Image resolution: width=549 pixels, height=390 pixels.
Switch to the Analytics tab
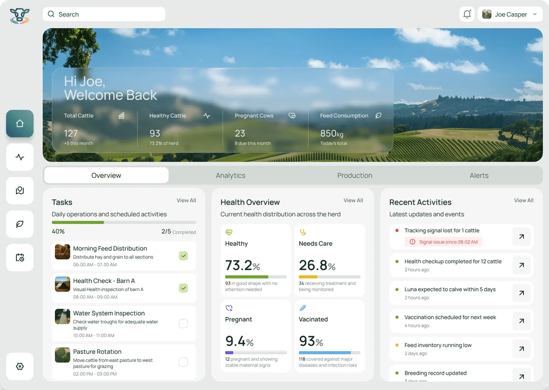[x=231, y=176]
